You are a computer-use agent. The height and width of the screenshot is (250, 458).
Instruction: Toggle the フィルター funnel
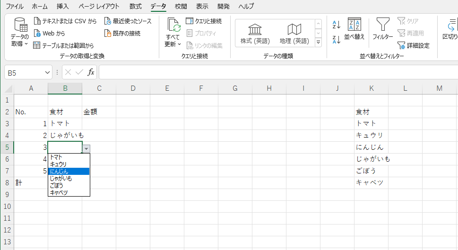point(383,29)
